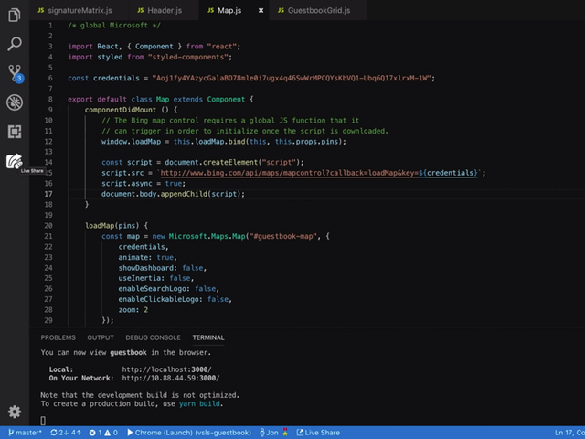Open the DEBUG CONSOLE panel
The width and height of the screenshot is (585, 439).
153,337
